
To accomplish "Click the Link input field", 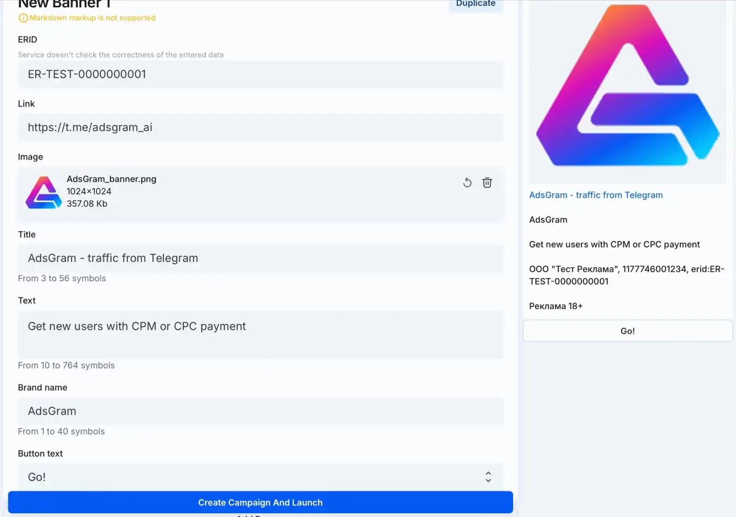I will point(261,128).
